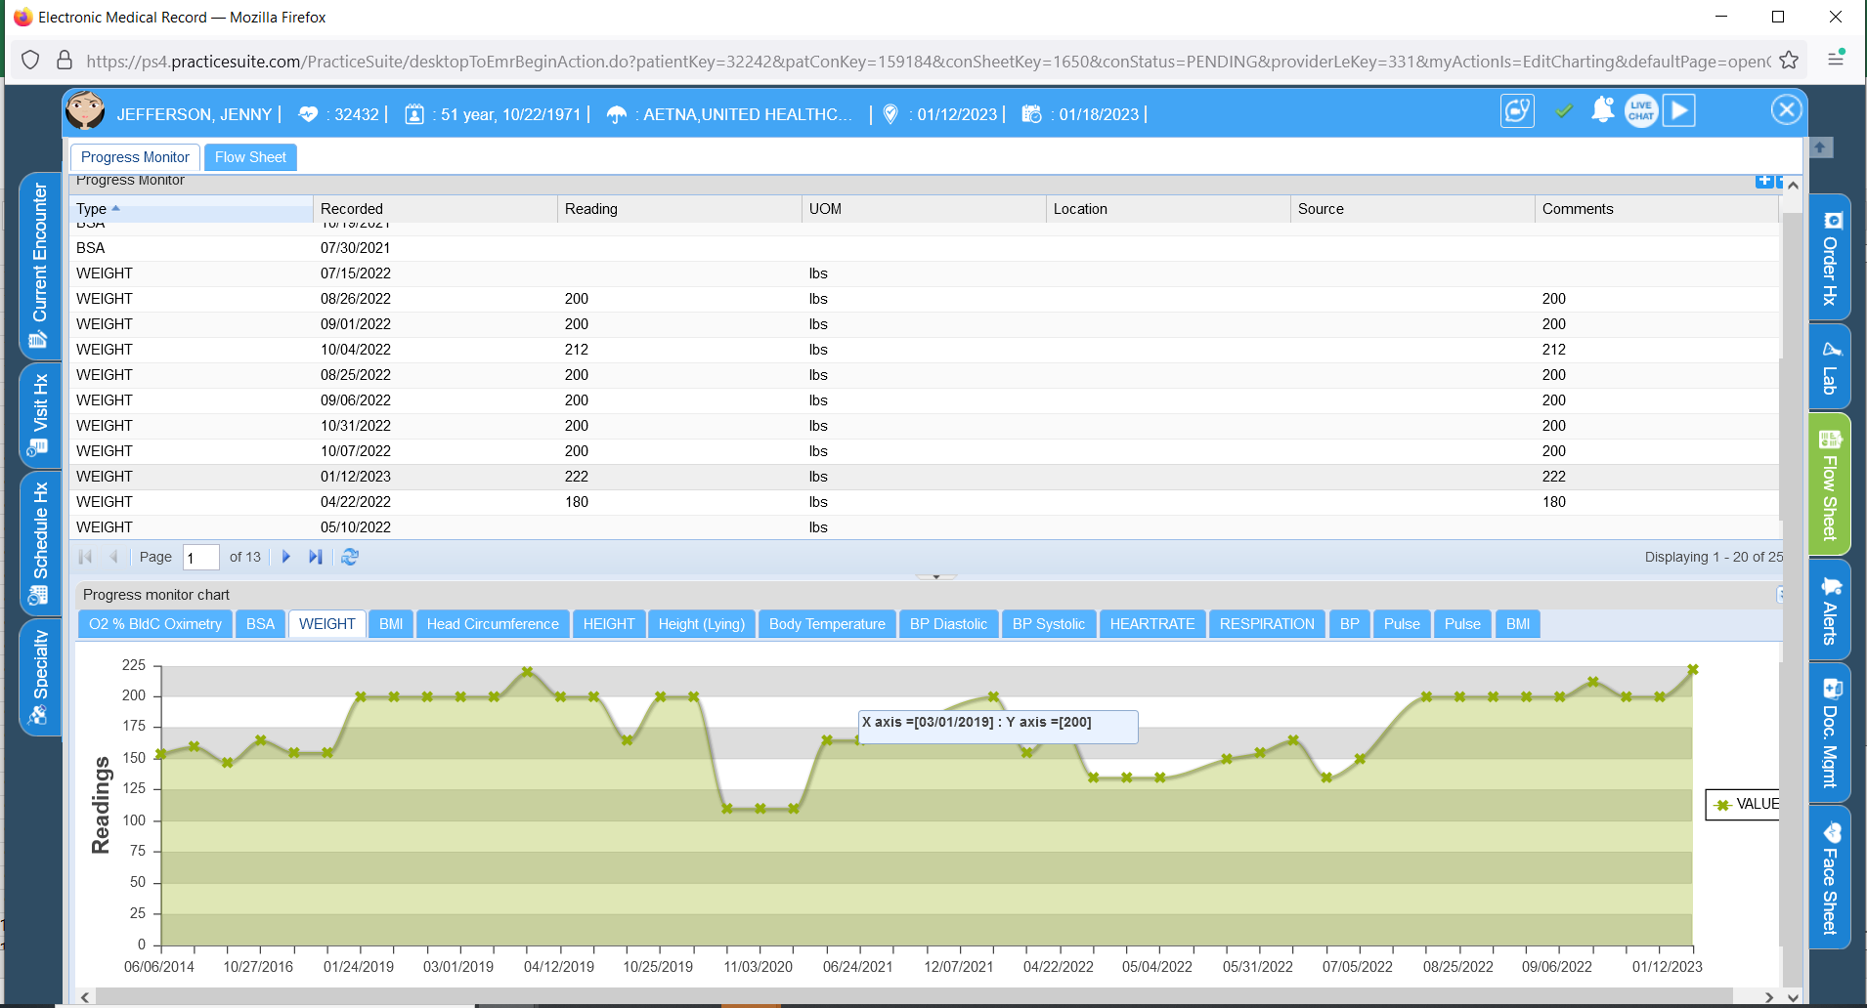The width and height of the screenshot is (1867, 1008).
Task: Open the Alerts side tab
Action: (1830, 609)
